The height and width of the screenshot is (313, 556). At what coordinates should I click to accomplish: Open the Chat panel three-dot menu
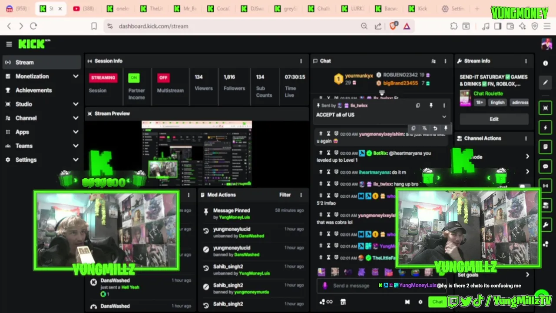point(445,61)
